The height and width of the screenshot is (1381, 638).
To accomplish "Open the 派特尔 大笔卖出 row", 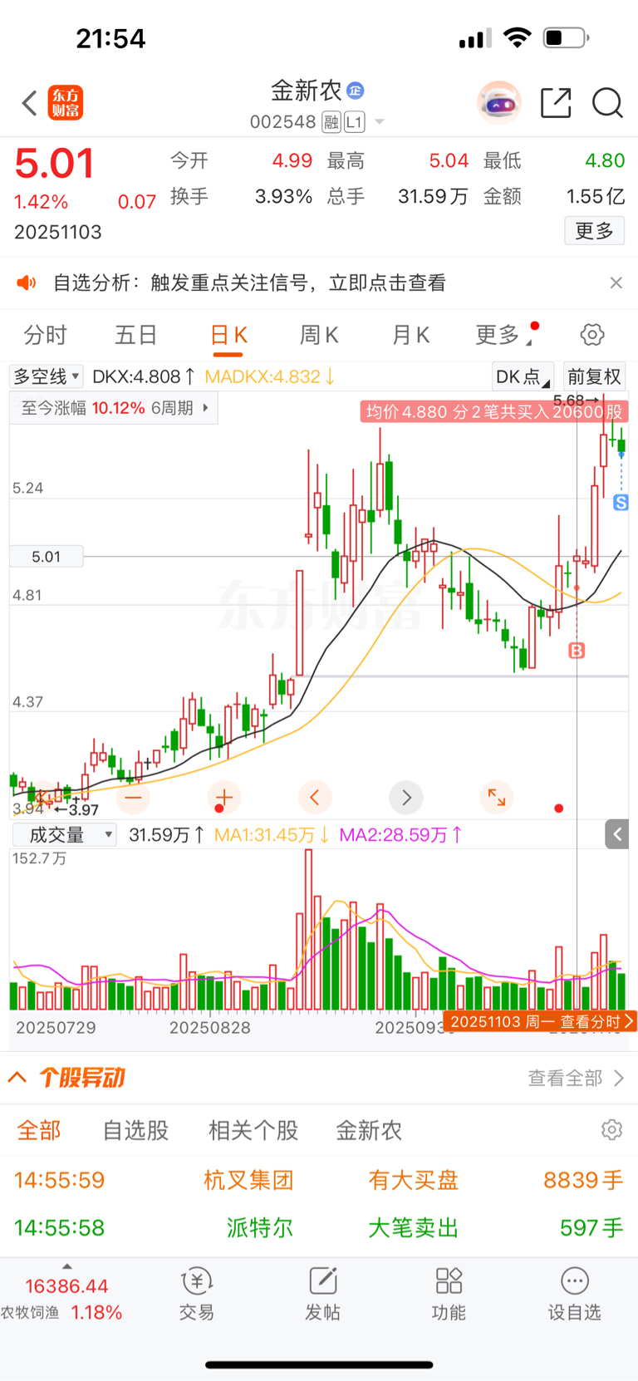I will [x=319, y=1228].
